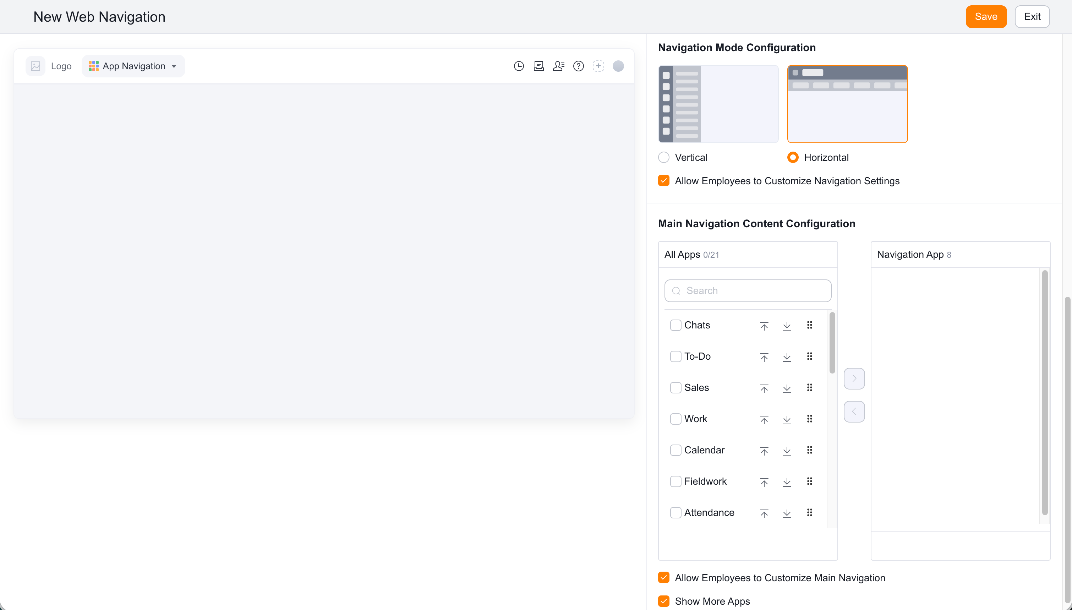Select the Horizontal radio button
This screenshot has height=610, width=1072.
793,158
